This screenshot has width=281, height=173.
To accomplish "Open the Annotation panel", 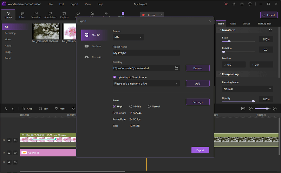I will [x=50, y=15].
